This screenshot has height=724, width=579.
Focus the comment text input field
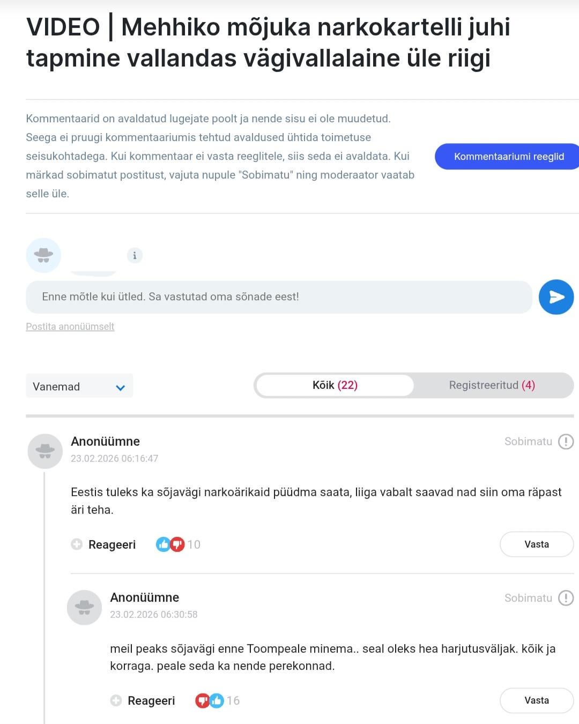click(279, 297)
